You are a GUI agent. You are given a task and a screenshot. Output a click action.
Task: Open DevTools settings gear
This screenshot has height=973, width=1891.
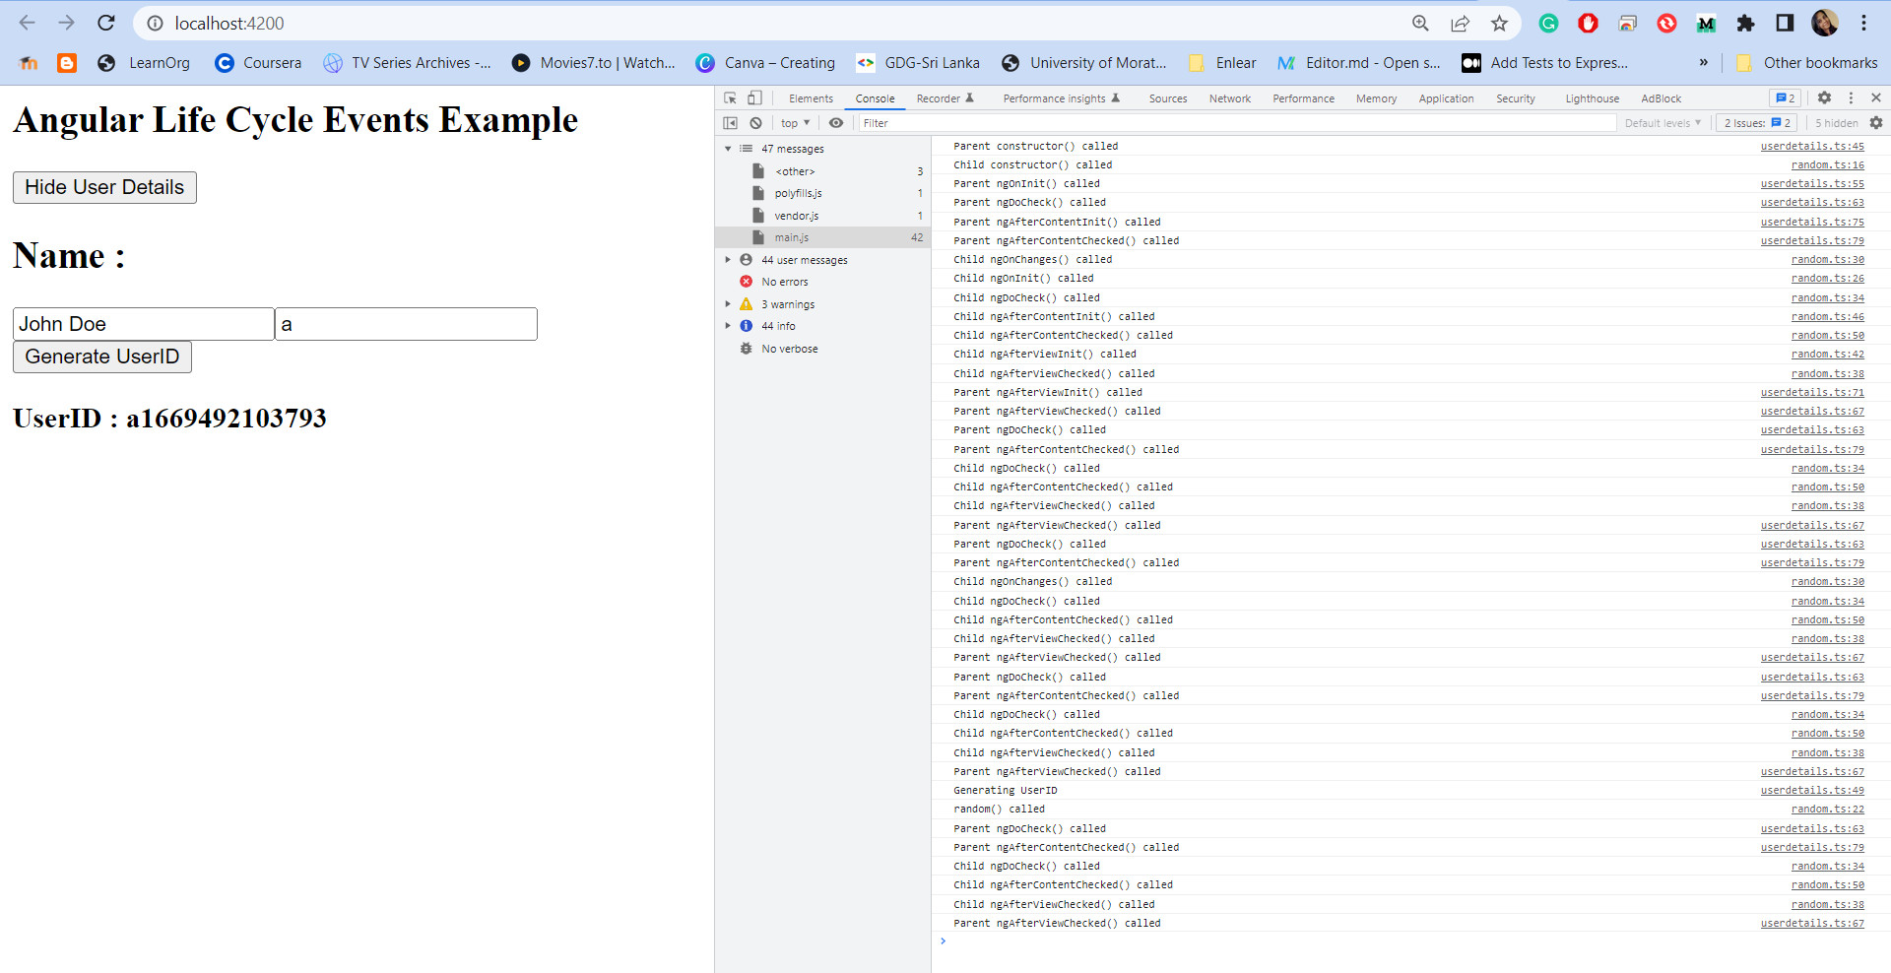(x=1824, y=97)
